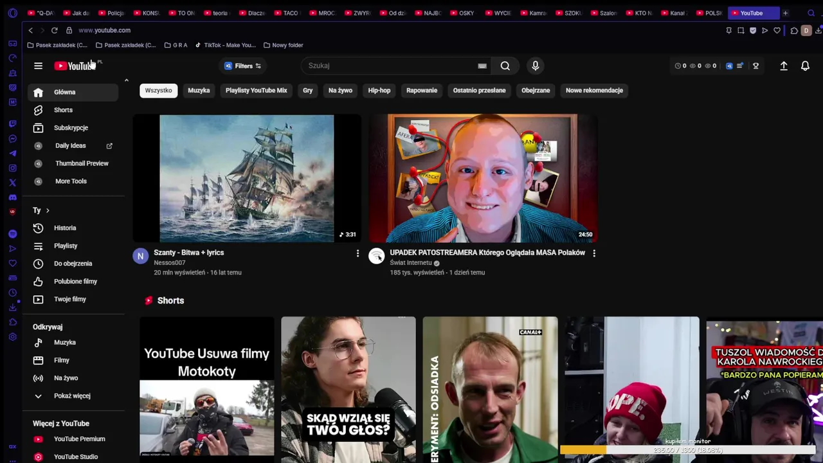Select the Gry filter chip
Screen dimensions: 823x463
click(307, 91)
